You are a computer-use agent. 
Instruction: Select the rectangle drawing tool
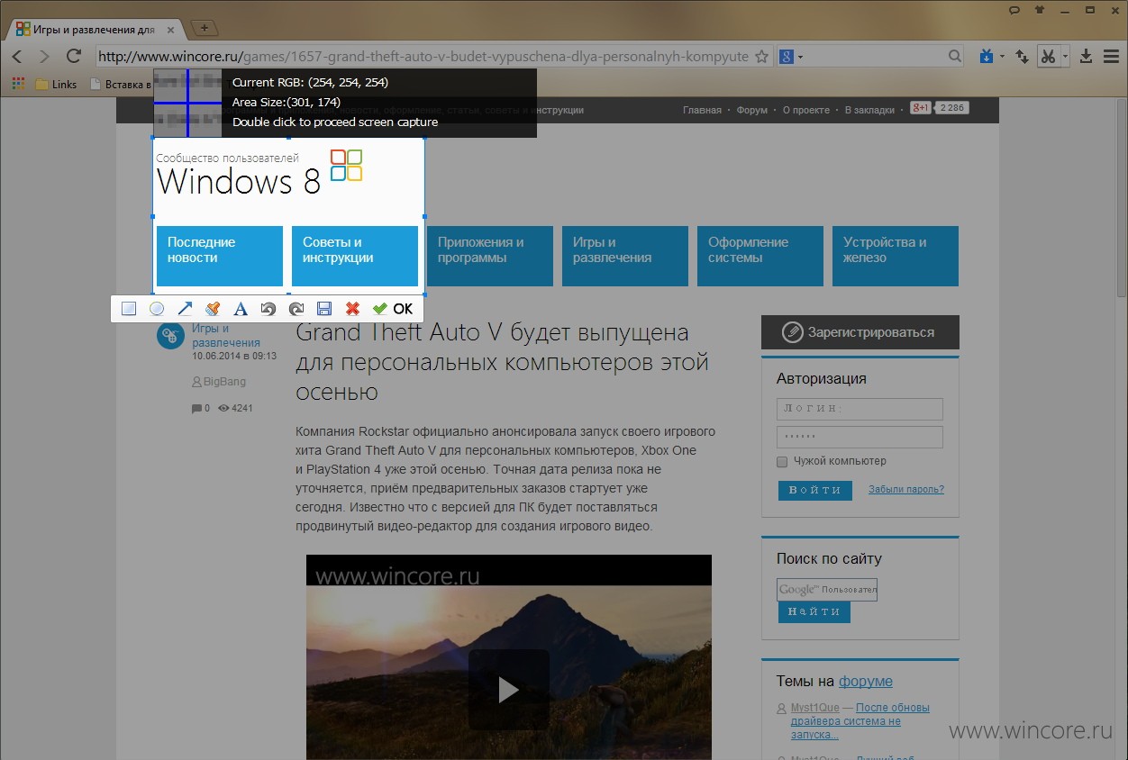click(x=129, y=309)
